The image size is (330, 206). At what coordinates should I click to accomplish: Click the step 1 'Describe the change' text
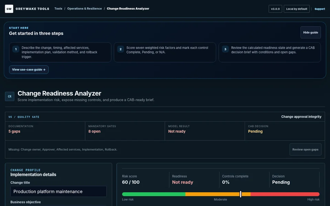pyautogui.click(x=59, y=52)
